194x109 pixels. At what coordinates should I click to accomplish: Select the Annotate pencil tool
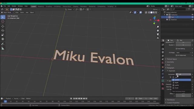(x=3, y=44)
